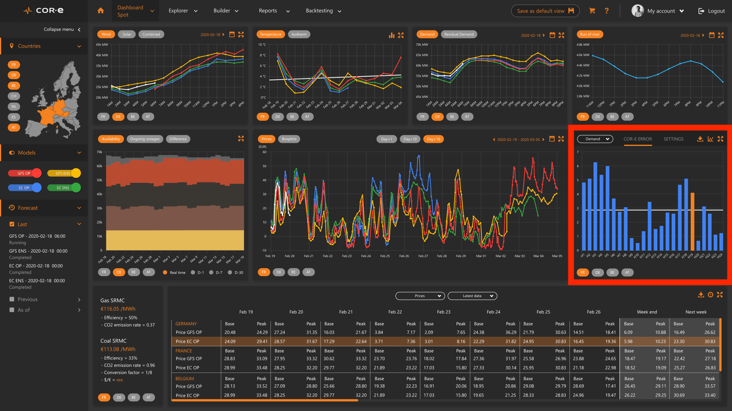Click the help question mark icon
Image resolution: width=732 pixels, height=411 pixels.
pyautogui.click(x=607, y=11)
